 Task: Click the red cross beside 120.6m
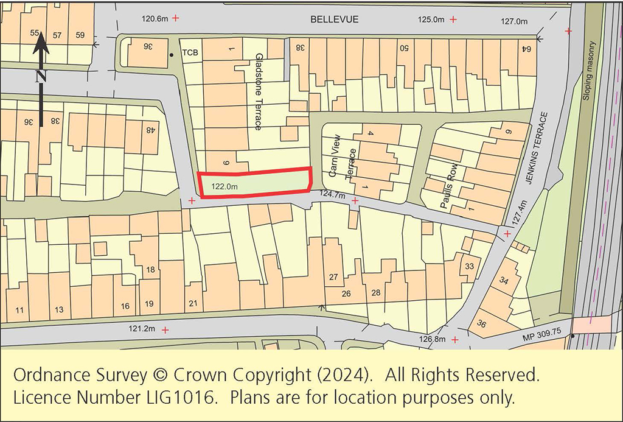(x=175, y=18)
